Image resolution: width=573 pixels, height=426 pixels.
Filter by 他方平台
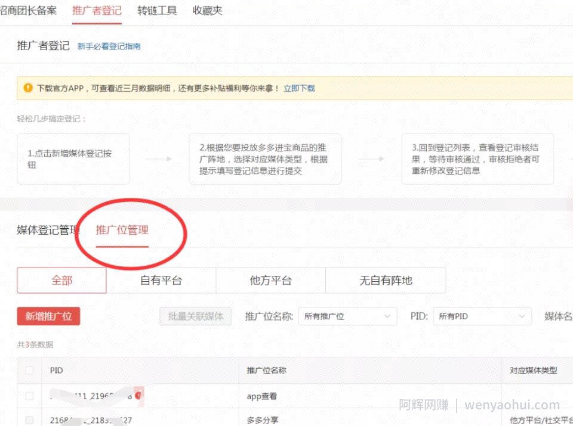pos(270,280)
